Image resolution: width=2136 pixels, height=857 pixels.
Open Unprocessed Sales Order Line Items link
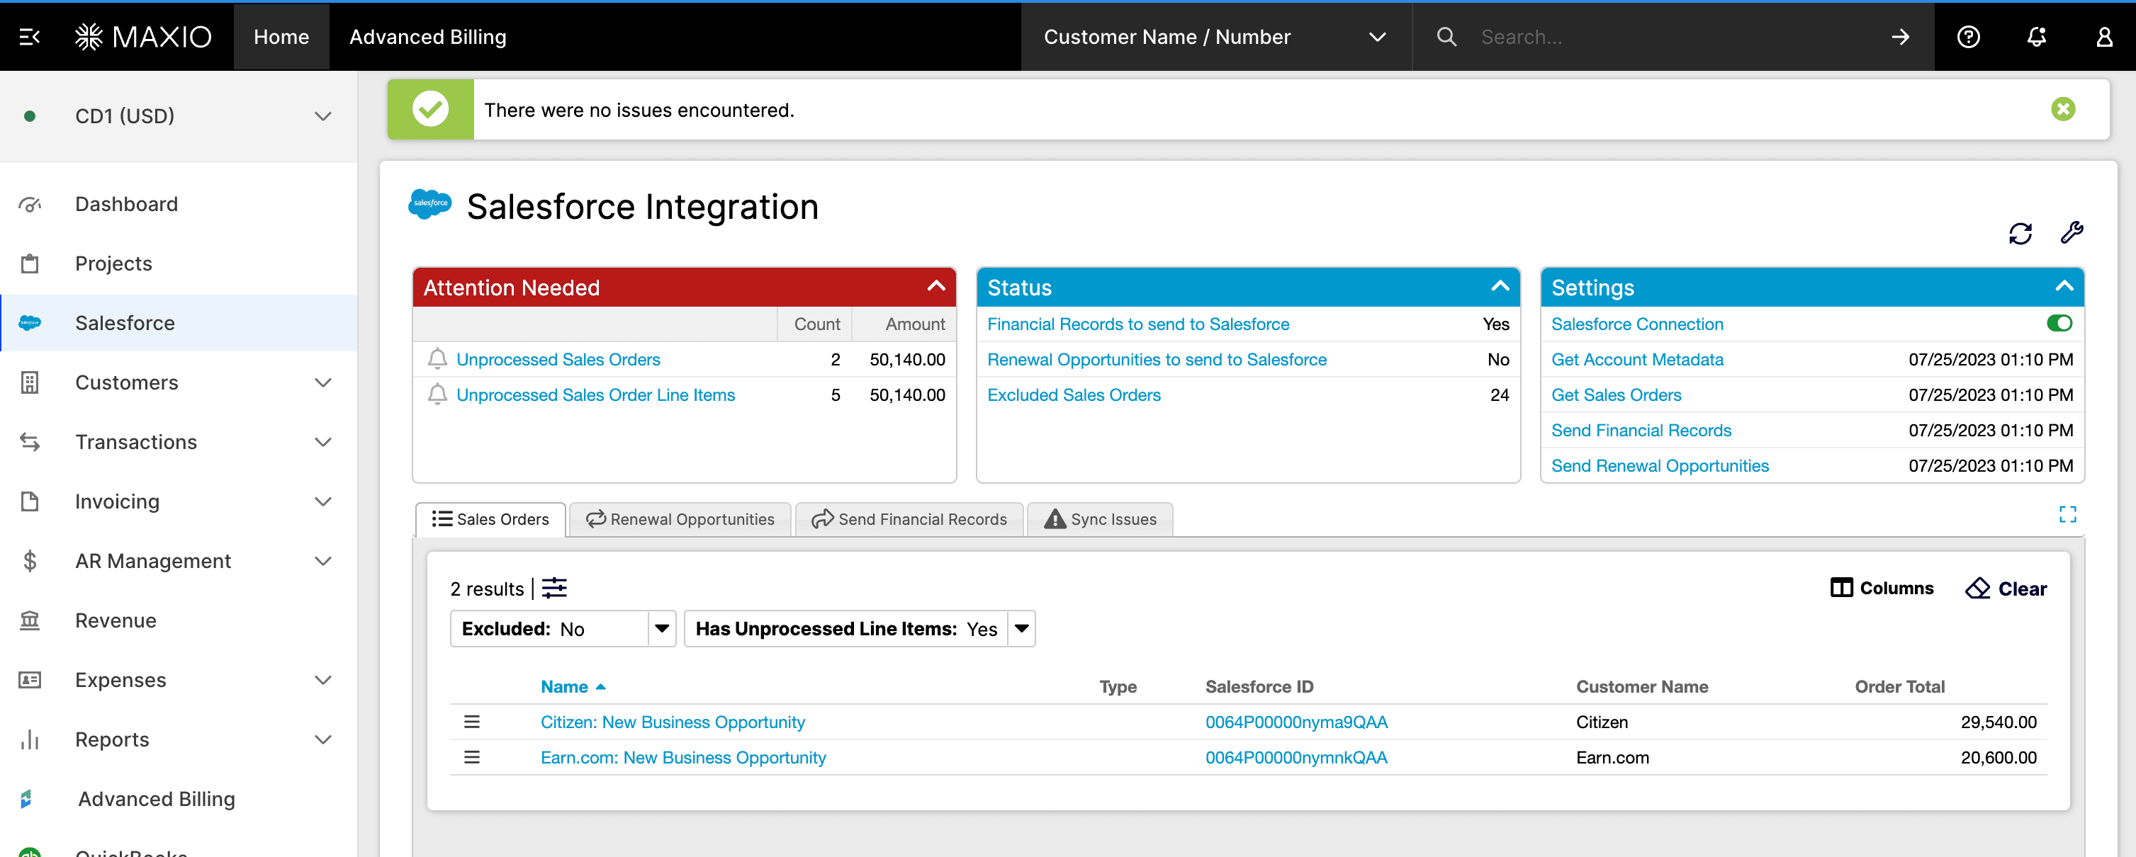point(595,395)
